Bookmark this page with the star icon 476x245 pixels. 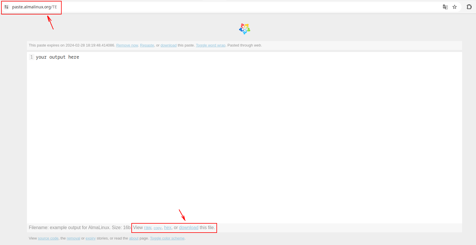click(455, 7)
